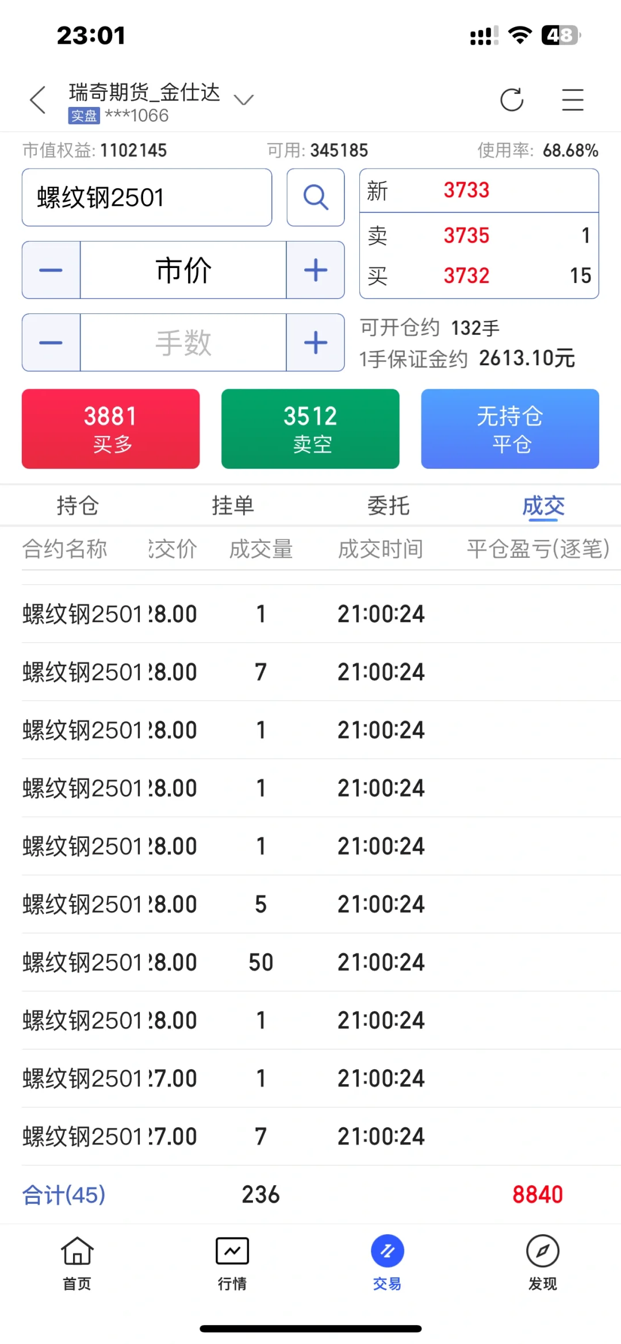Tap the latest price 3733
The image size is (621, 1344).
click(466, 190)
